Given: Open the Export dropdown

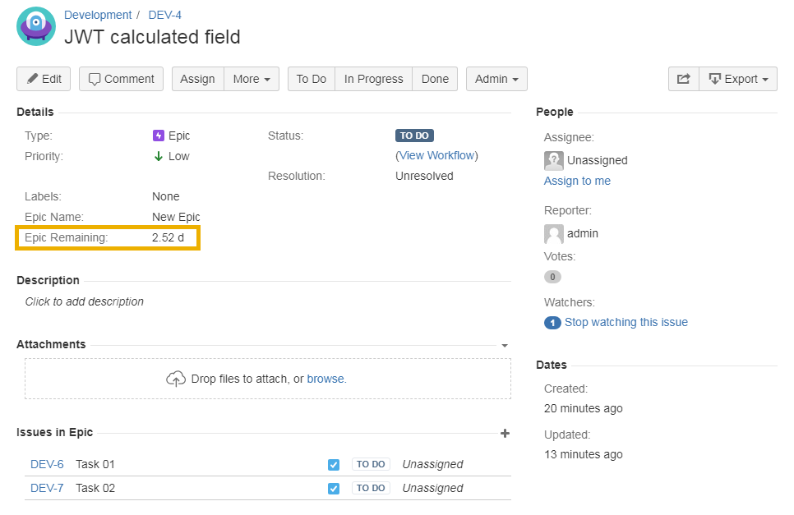Looking at the screenshot, I should 738,79.
